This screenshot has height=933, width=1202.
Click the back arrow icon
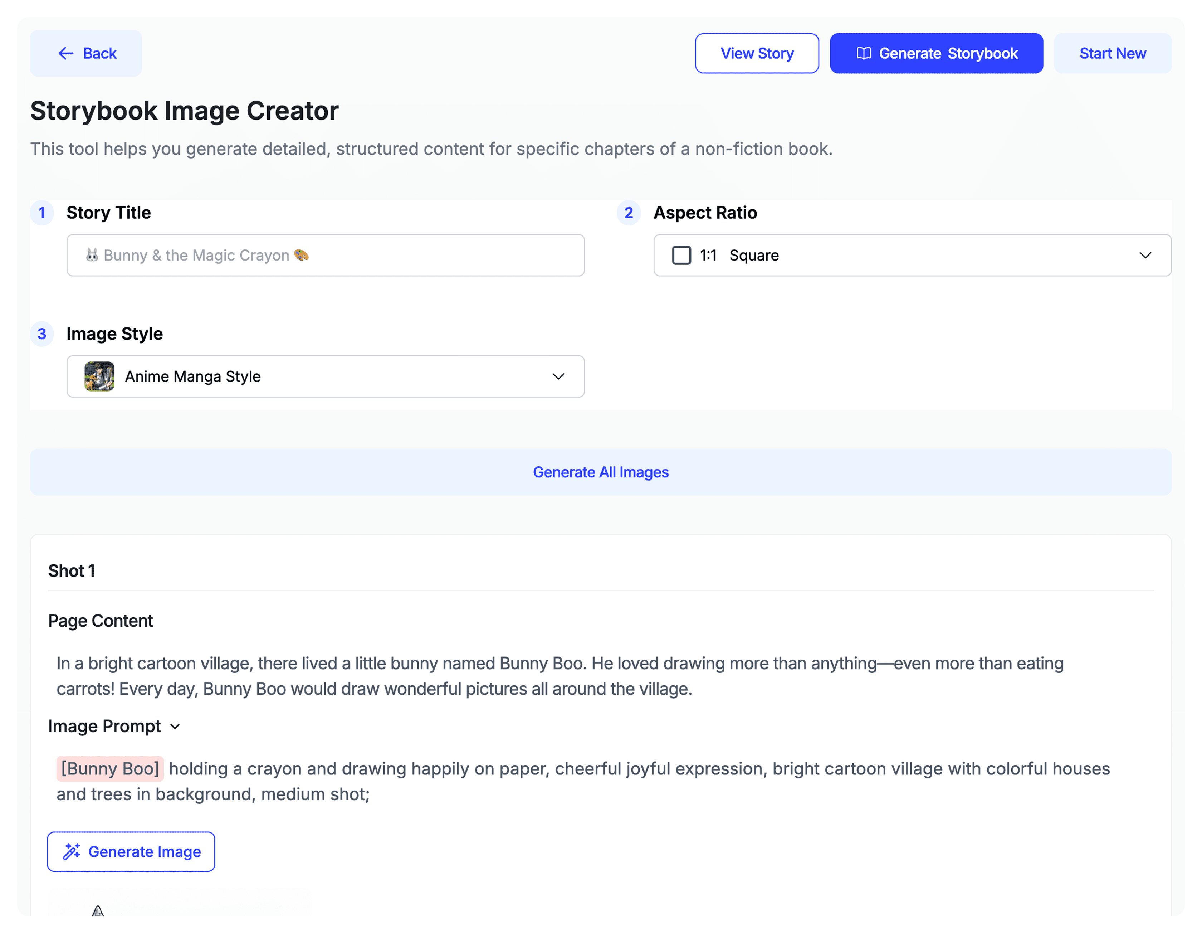[65, 53]
